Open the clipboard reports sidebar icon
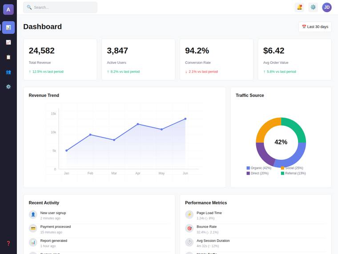This screenshot has width=338, height=254. 8,57
